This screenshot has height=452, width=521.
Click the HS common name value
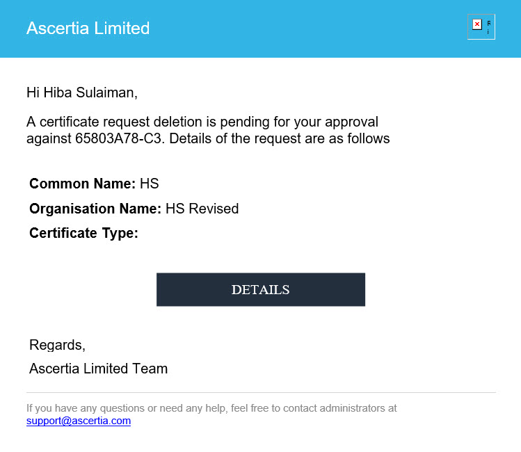coord(149,184)
